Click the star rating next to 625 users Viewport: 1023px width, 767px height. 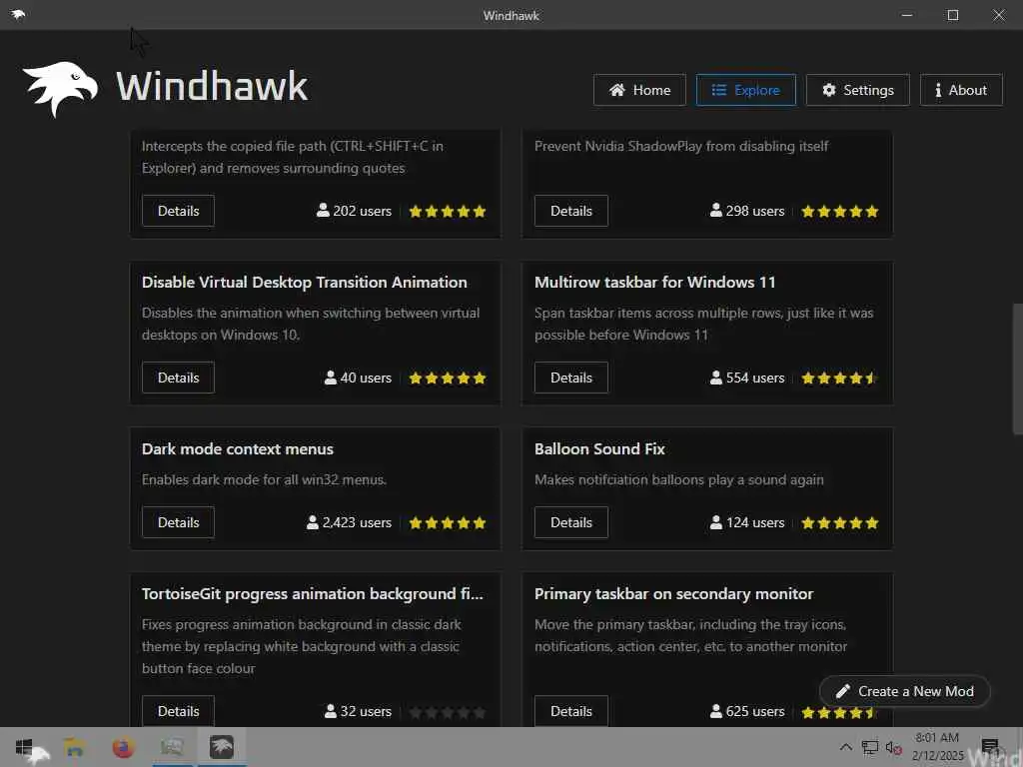click(x=839, y=712)
